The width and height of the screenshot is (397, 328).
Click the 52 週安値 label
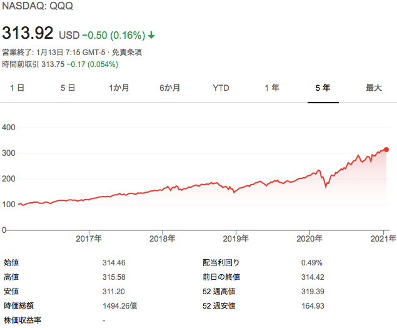tap(219, 306)
